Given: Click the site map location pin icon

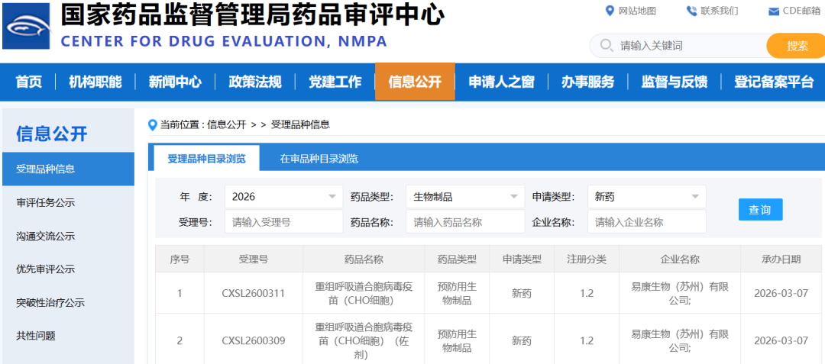Looking at the screenshot, I should (610, 11).
